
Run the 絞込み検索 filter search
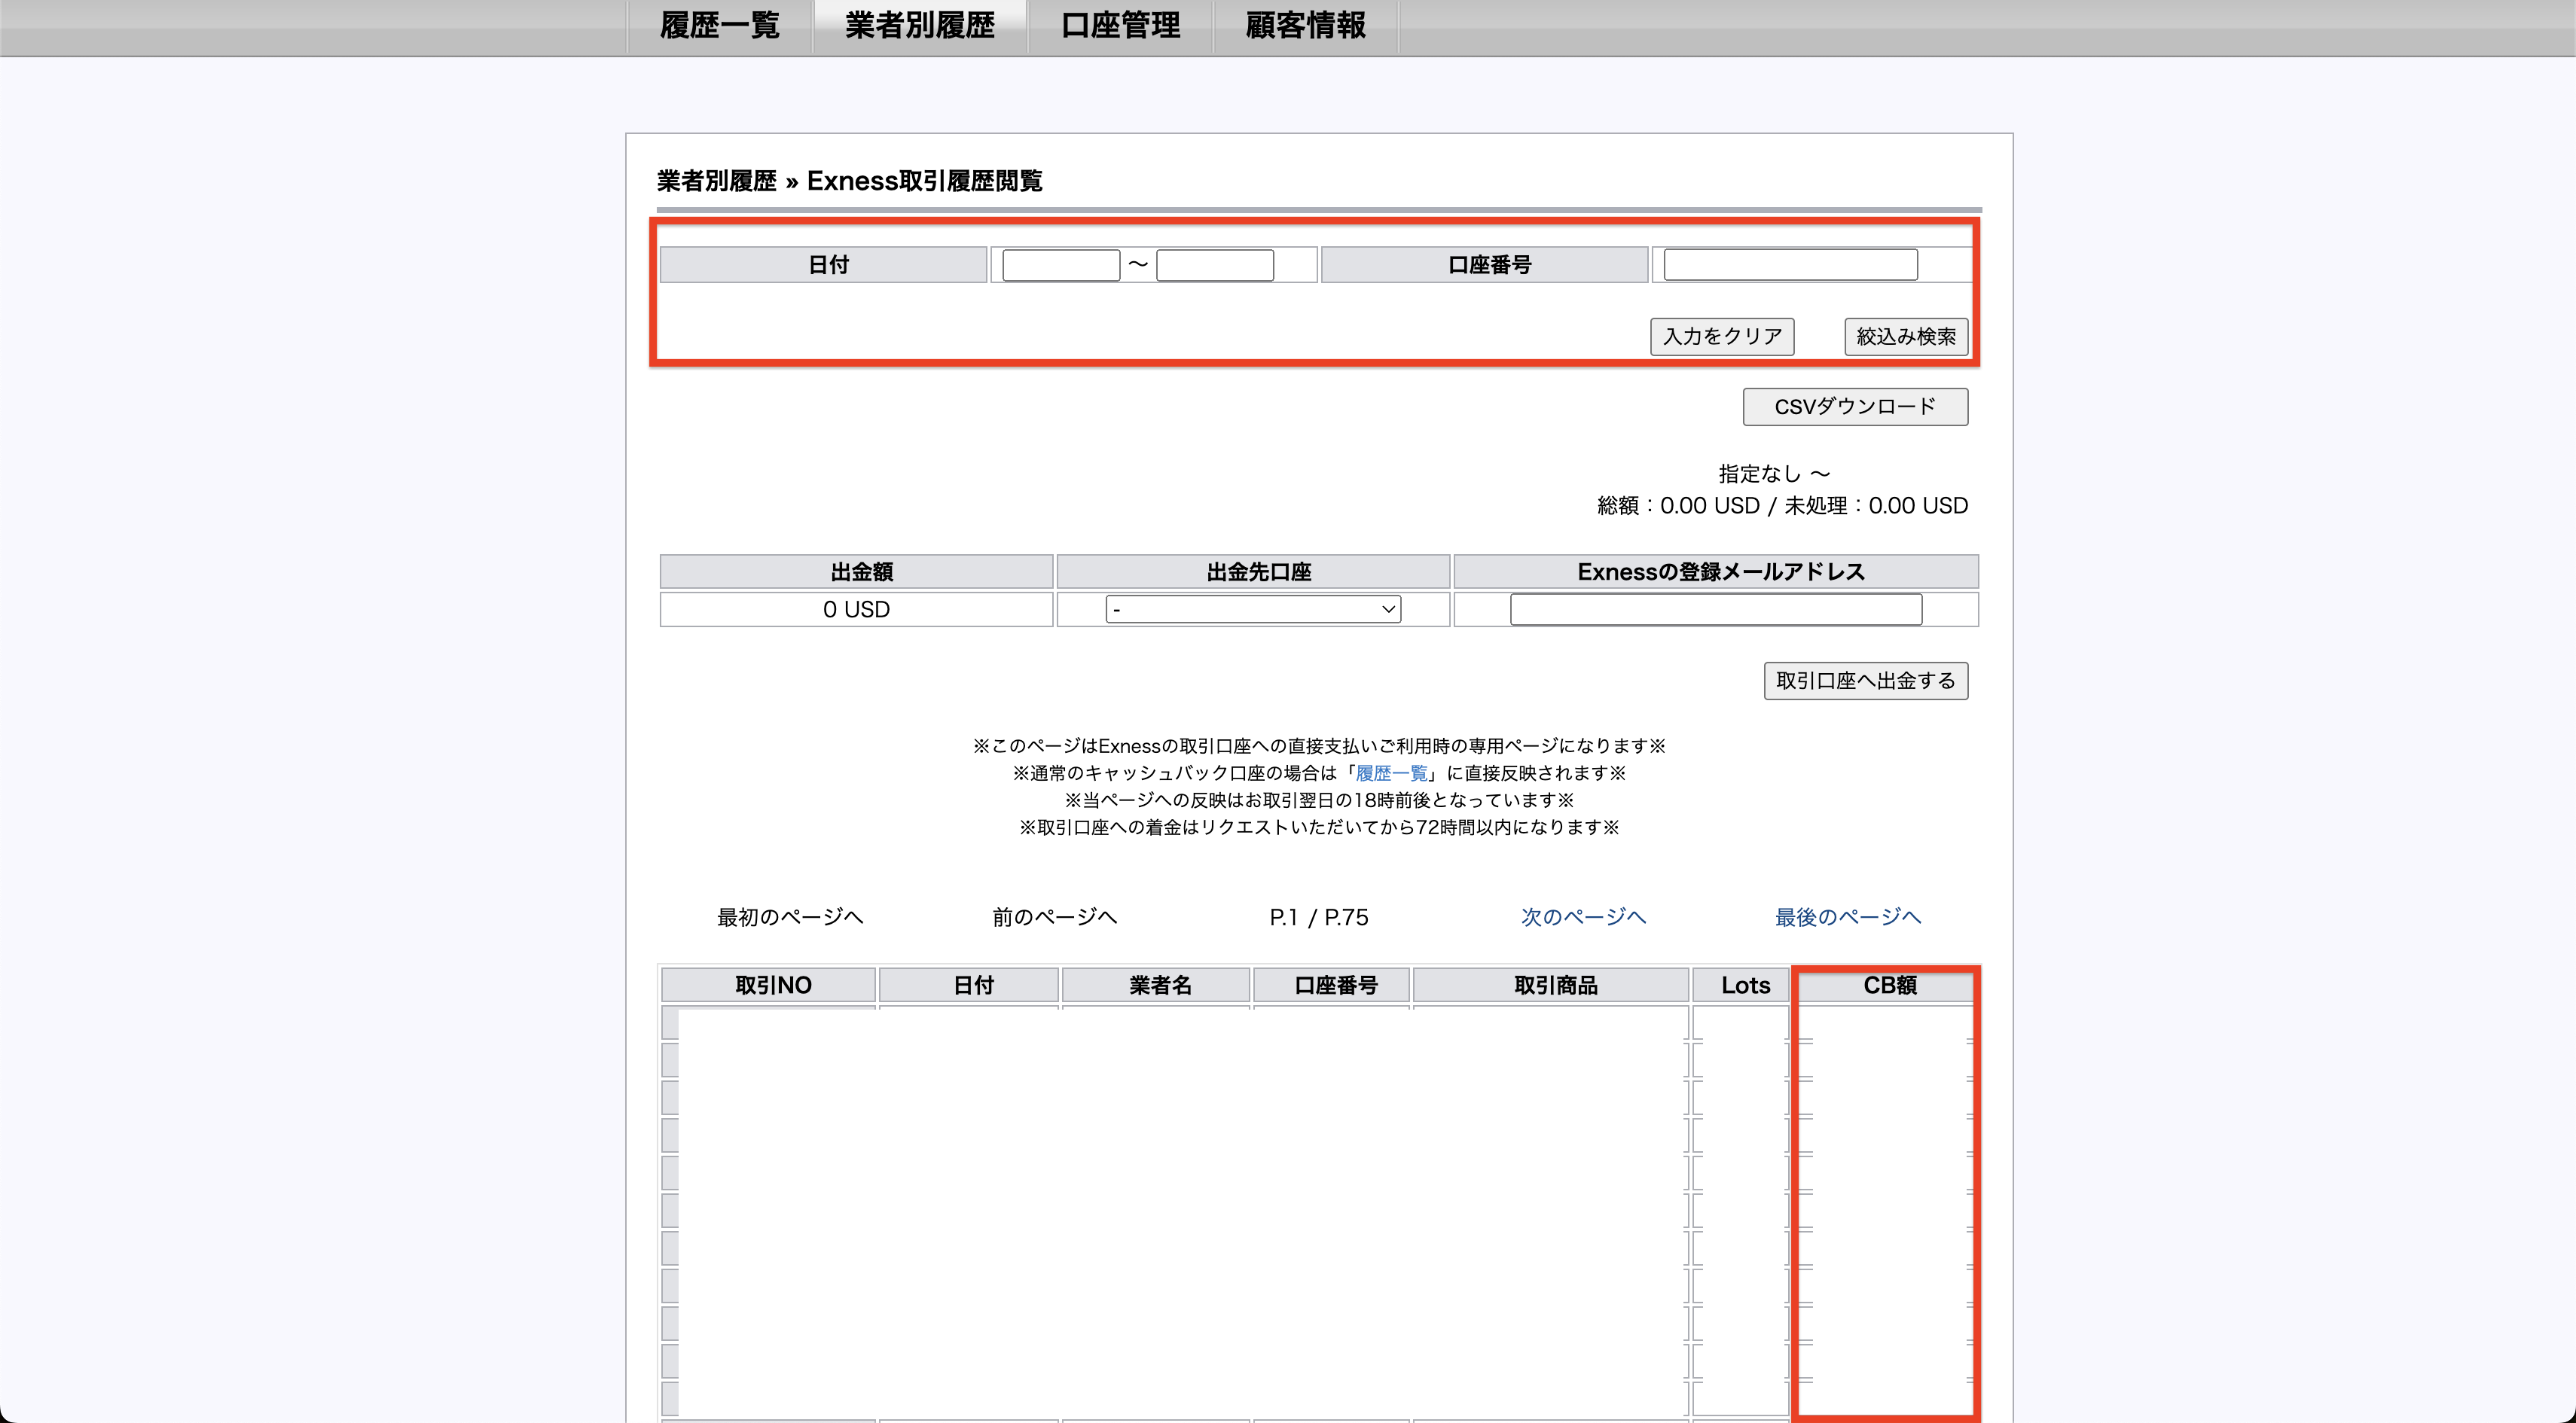[x=1905, y=337]
